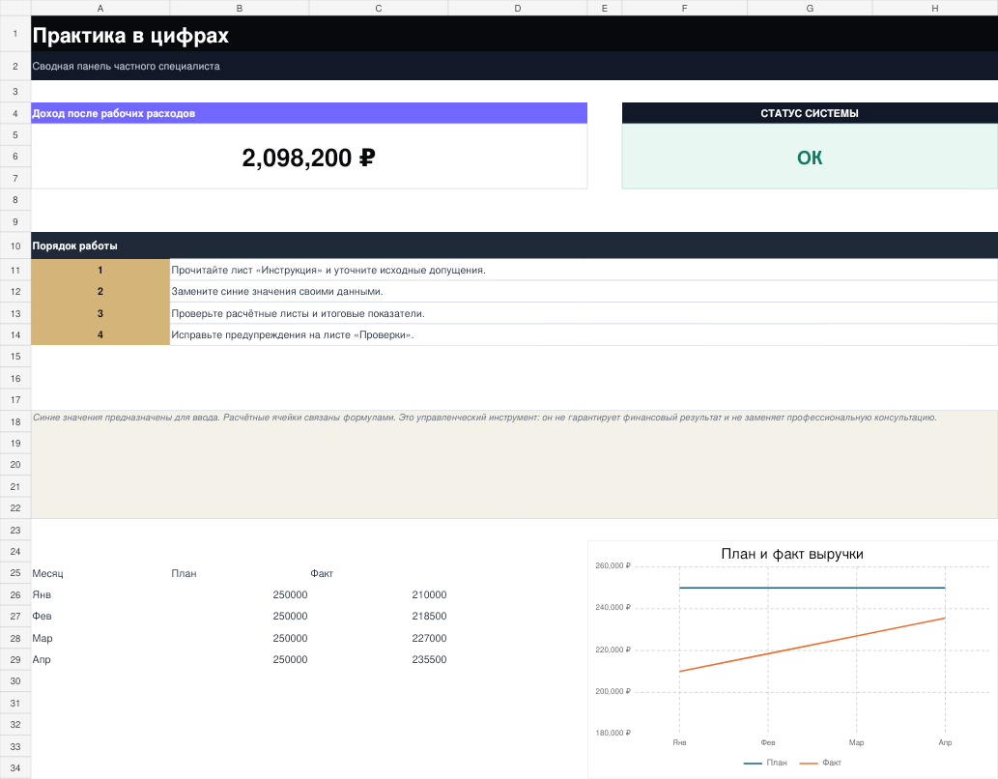This screenshot has height=779, width=998.
Task: Click chart title "План и факт выручки"
Action: [792, 554]
